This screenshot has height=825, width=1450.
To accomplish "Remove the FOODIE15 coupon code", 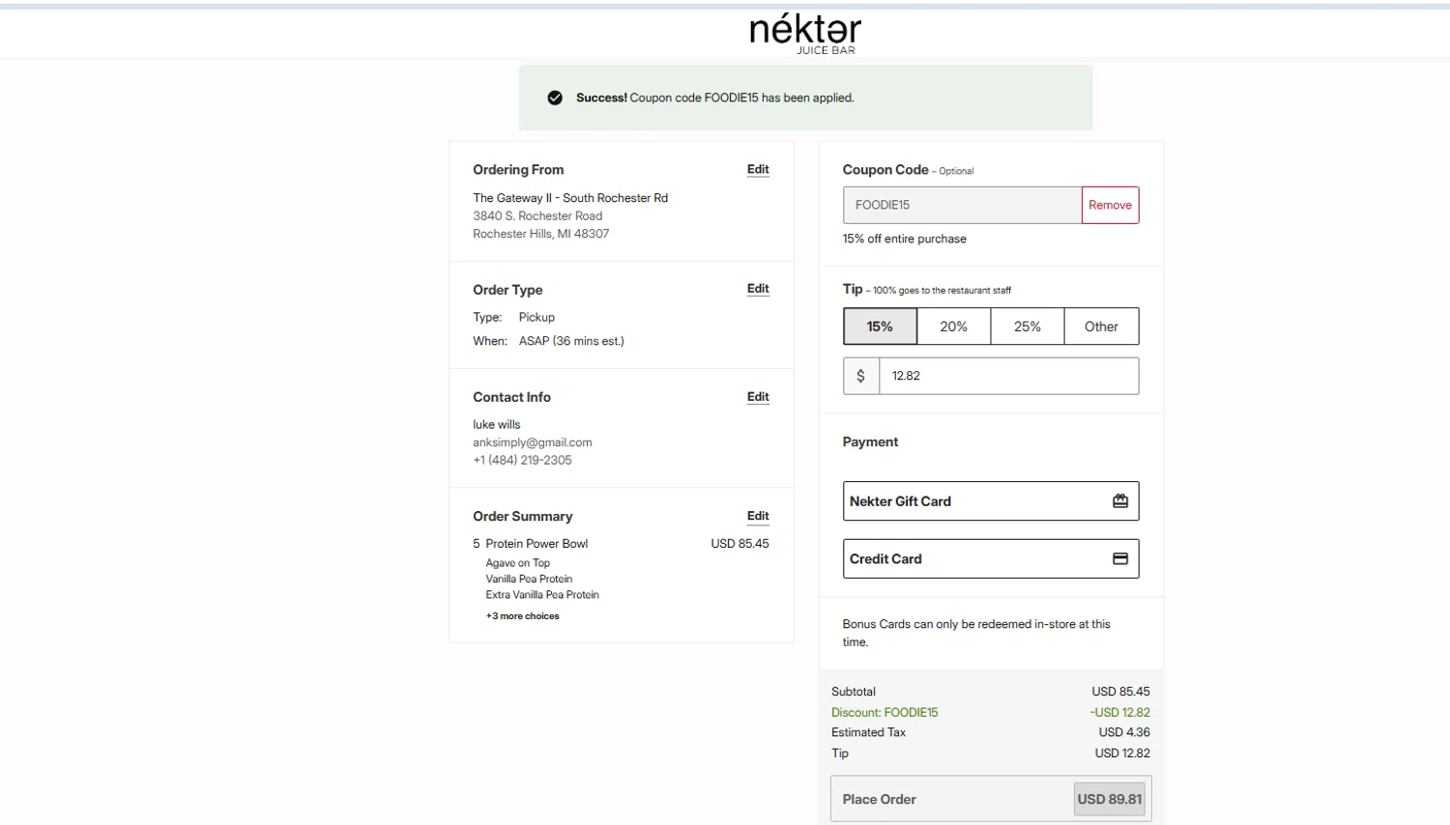I will [1110, 205].
